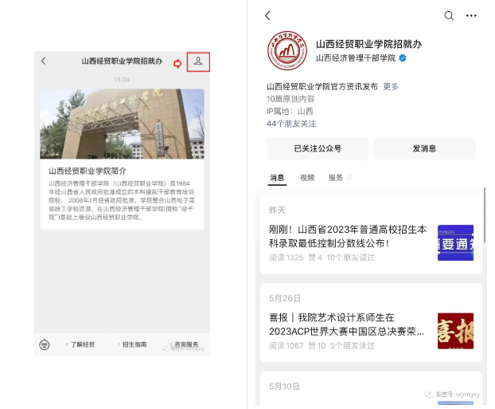Viewport: 495px width, 409px height.
Task: Select the intro paragraph in chat card
Action: (122, 201)
